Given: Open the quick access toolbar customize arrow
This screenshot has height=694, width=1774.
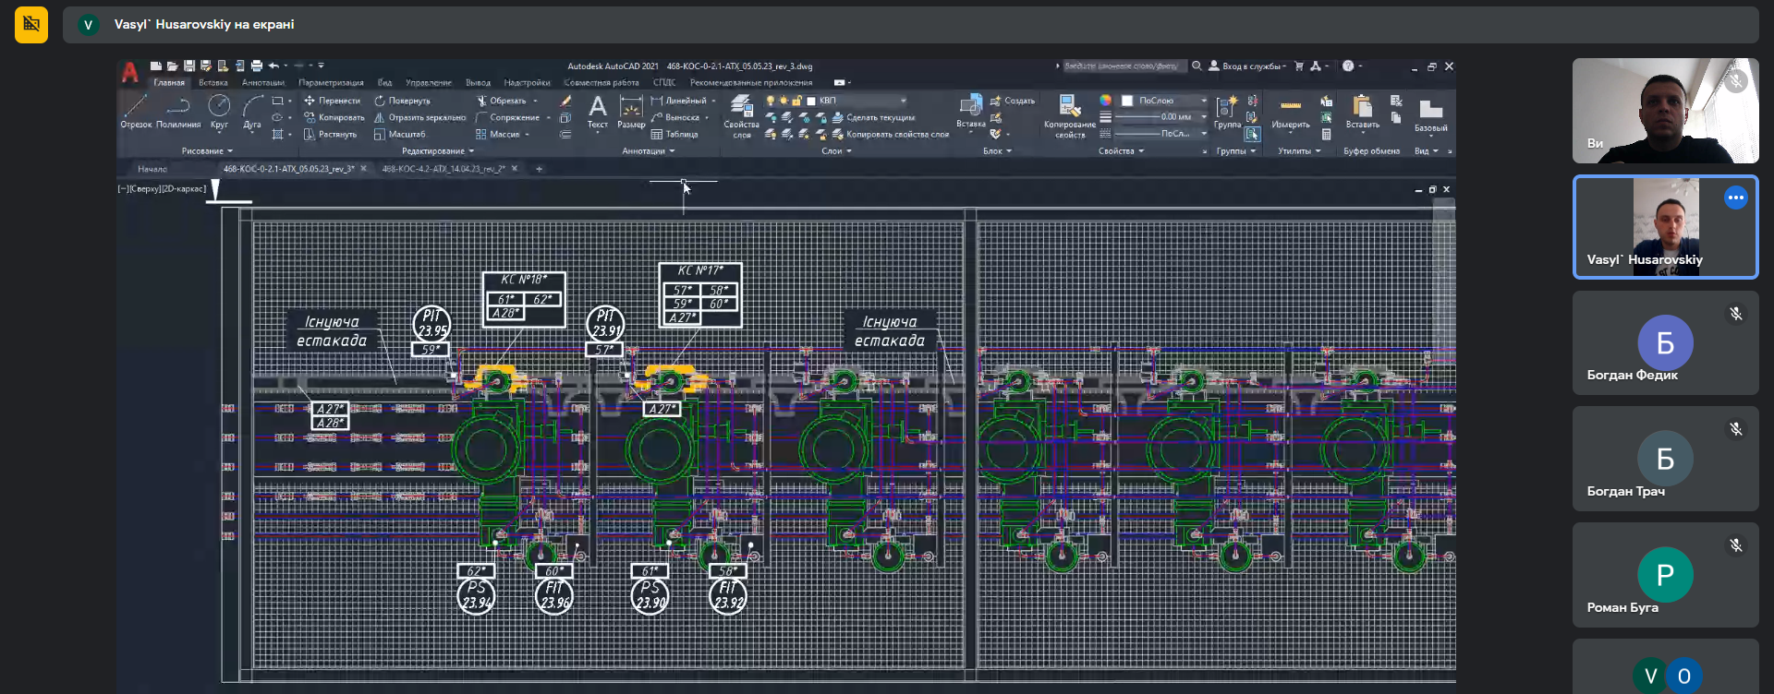Looking at the screenshot, I should [321, 66].
